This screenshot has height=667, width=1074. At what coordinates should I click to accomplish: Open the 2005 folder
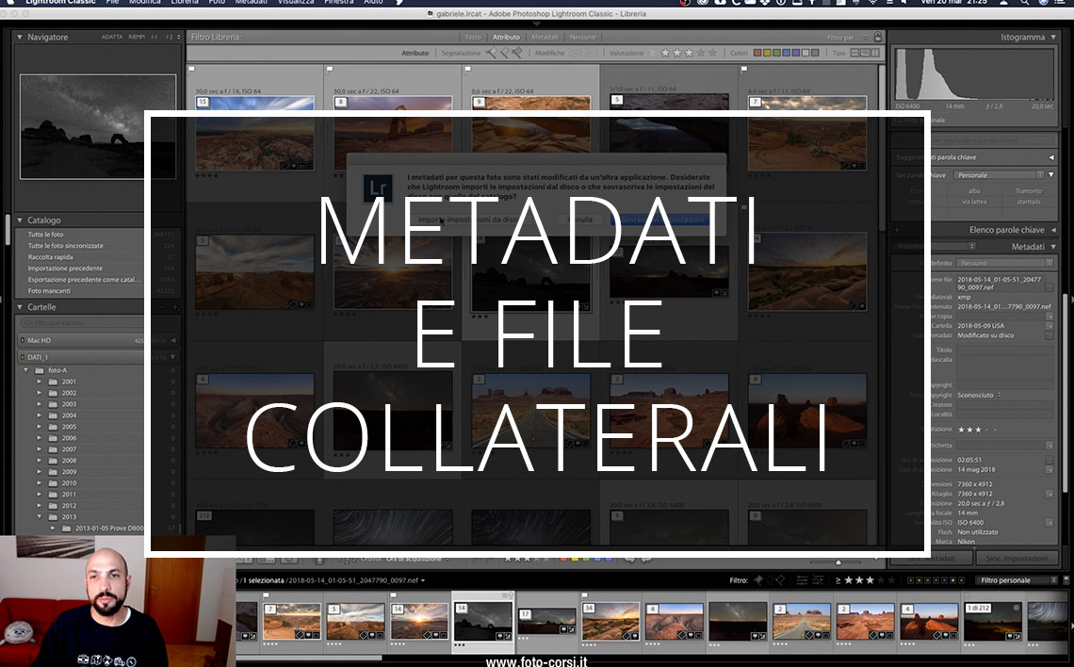pos(69,427)
